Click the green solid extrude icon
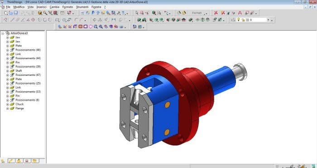 (x=139, y=20)
